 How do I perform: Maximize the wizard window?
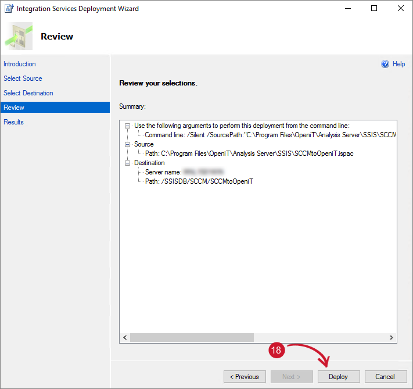pyautogui.click(x=374, y=9)
